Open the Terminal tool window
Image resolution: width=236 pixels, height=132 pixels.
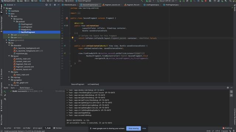(58, 128)
